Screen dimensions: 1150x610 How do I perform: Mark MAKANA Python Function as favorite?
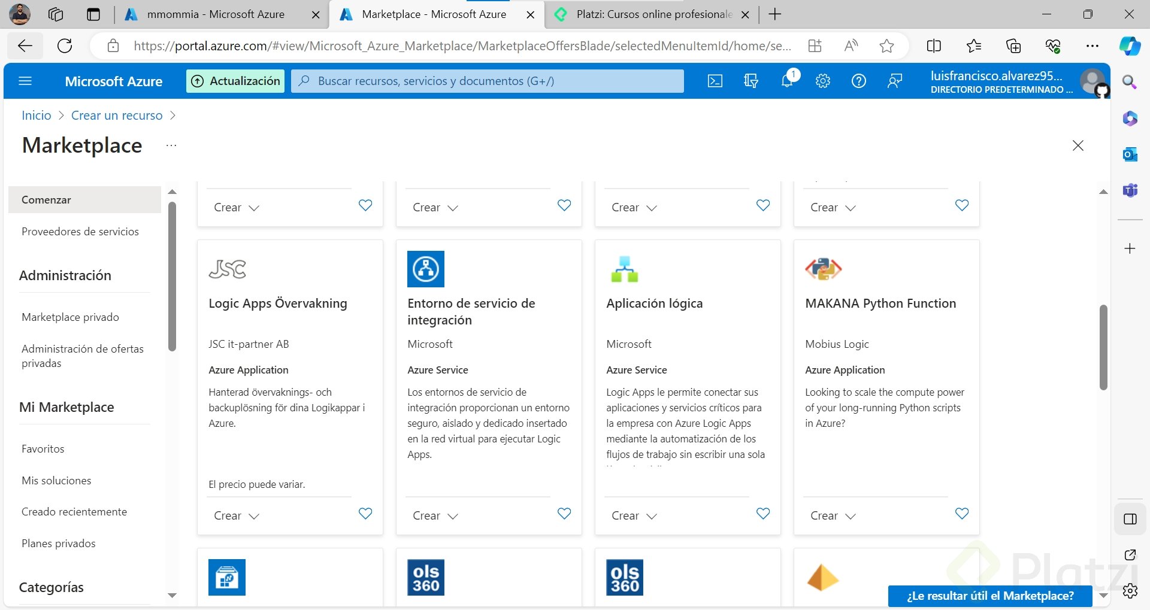[x=962, y=514]
